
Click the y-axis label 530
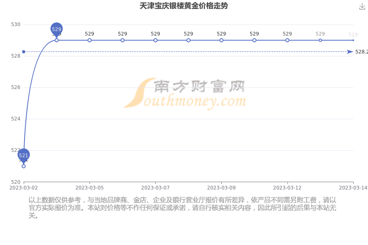point(16,24)
